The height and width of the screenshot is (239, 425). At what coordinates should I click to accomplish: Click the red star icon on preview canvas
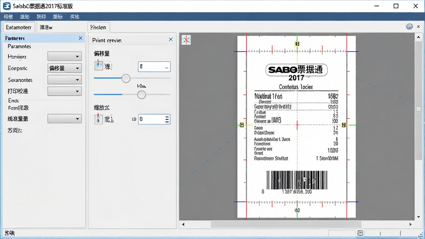coord(186,40)
